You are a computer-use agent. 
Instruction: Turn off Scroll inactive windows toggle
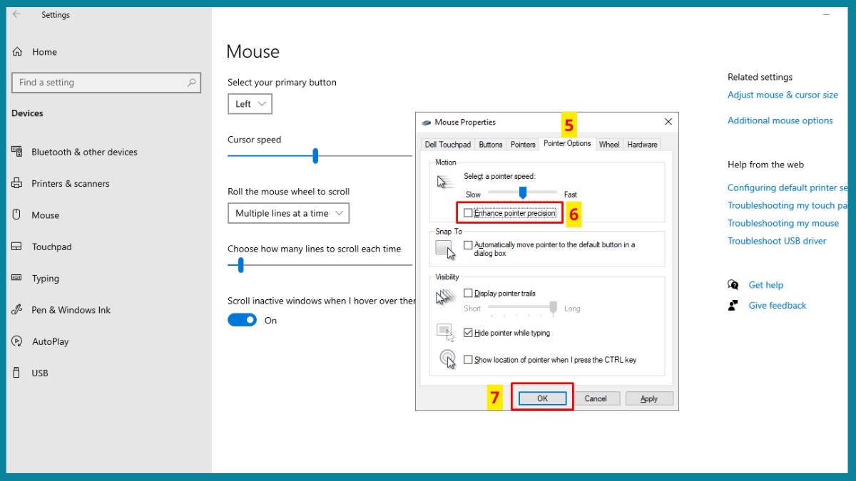[x=242, y=319]
